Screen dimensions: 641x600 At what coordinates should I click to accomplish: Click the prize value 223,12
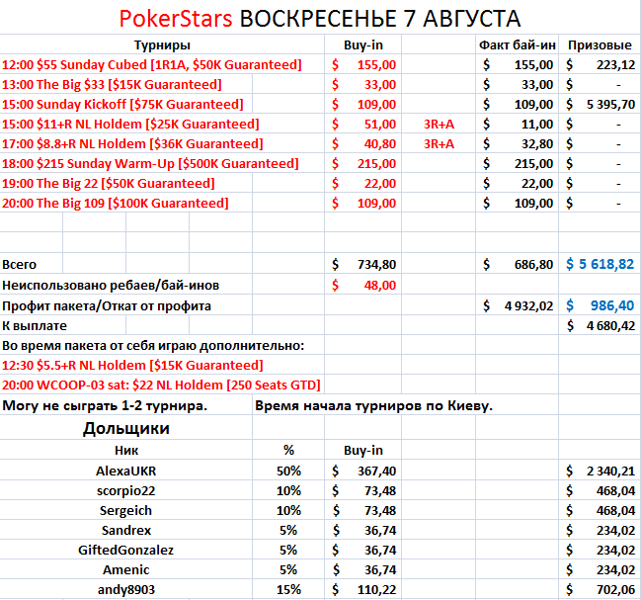(x=615, y=64)
